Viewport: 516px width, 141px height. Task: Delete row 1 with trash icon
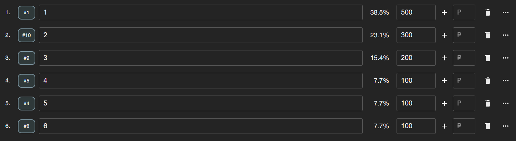tap(488, 12)
